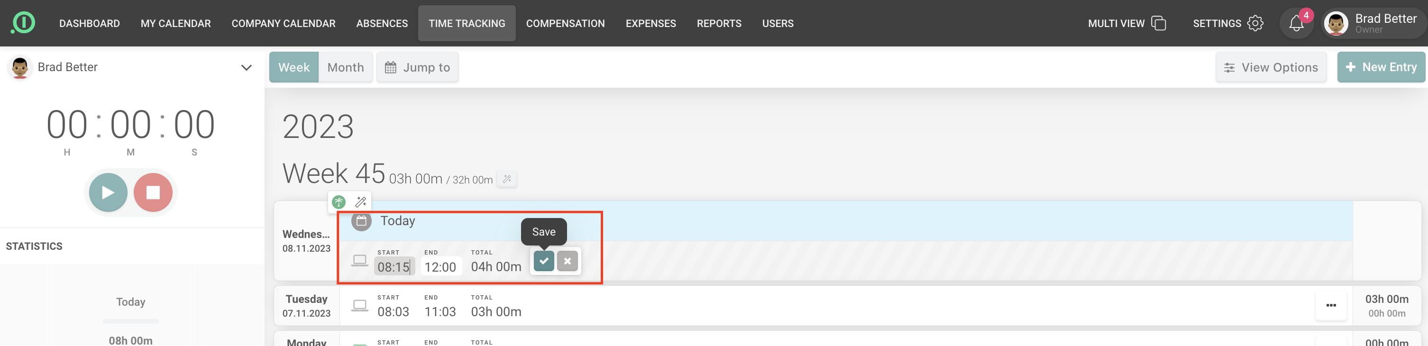Image resolution: width=1428 pixels, height=346 pixels.
Task: Click the laptop icon in Tuesday's entry
Action: tap(360, 306)
